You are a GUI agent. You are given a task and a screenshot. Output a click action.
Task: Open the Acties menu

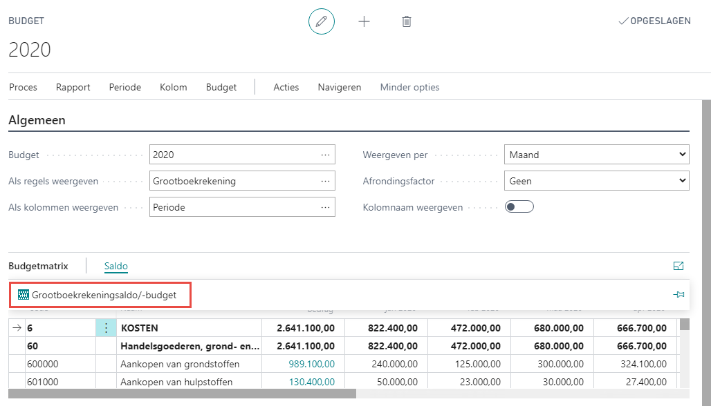click(x=286, y=87)
